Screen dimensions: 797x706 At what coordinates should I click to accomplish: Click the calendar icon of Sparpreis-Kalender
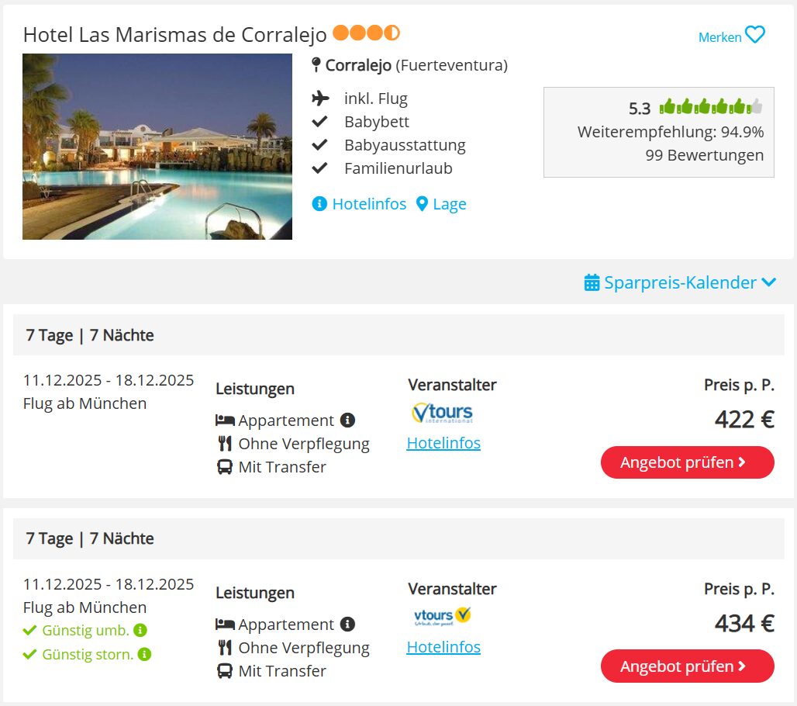click(x=592, y=282)
